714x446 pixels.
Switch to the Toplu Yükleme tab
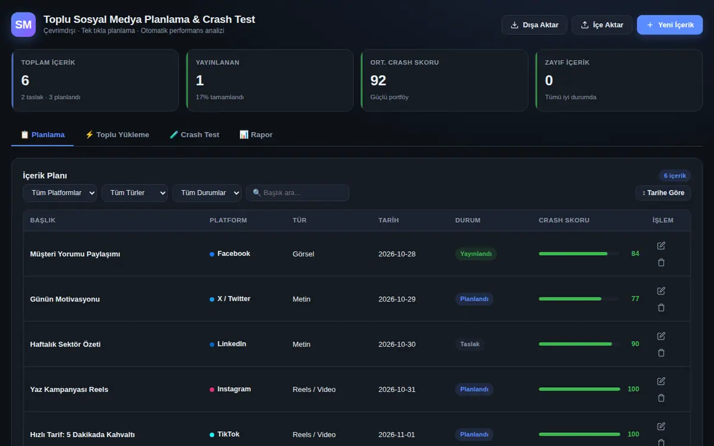(117, 135)
